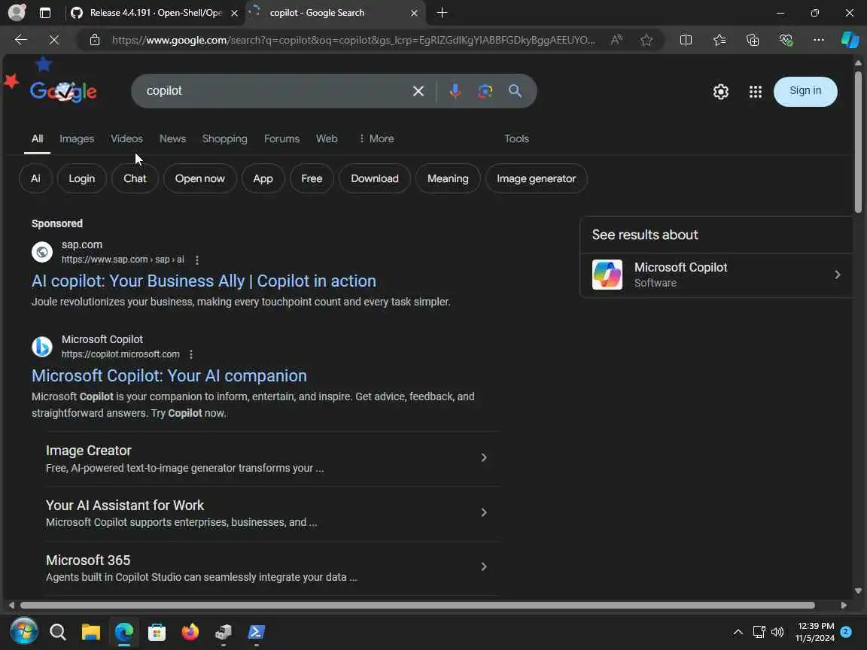This screenshot has height=650, width=867.
Task: Select the Meaning filter chip
Action: click(448, 178)
